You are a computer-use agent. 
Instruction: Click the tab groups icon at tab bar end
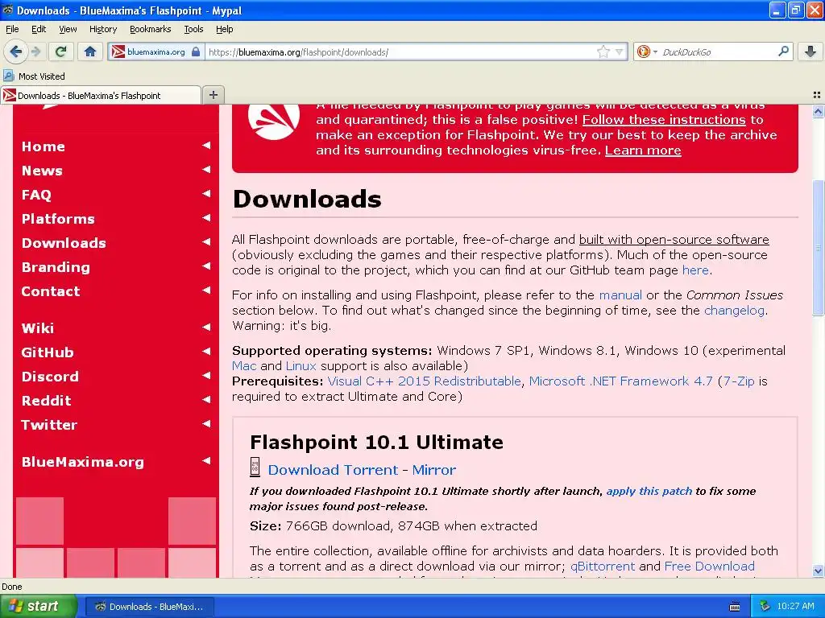coord(817,95)
